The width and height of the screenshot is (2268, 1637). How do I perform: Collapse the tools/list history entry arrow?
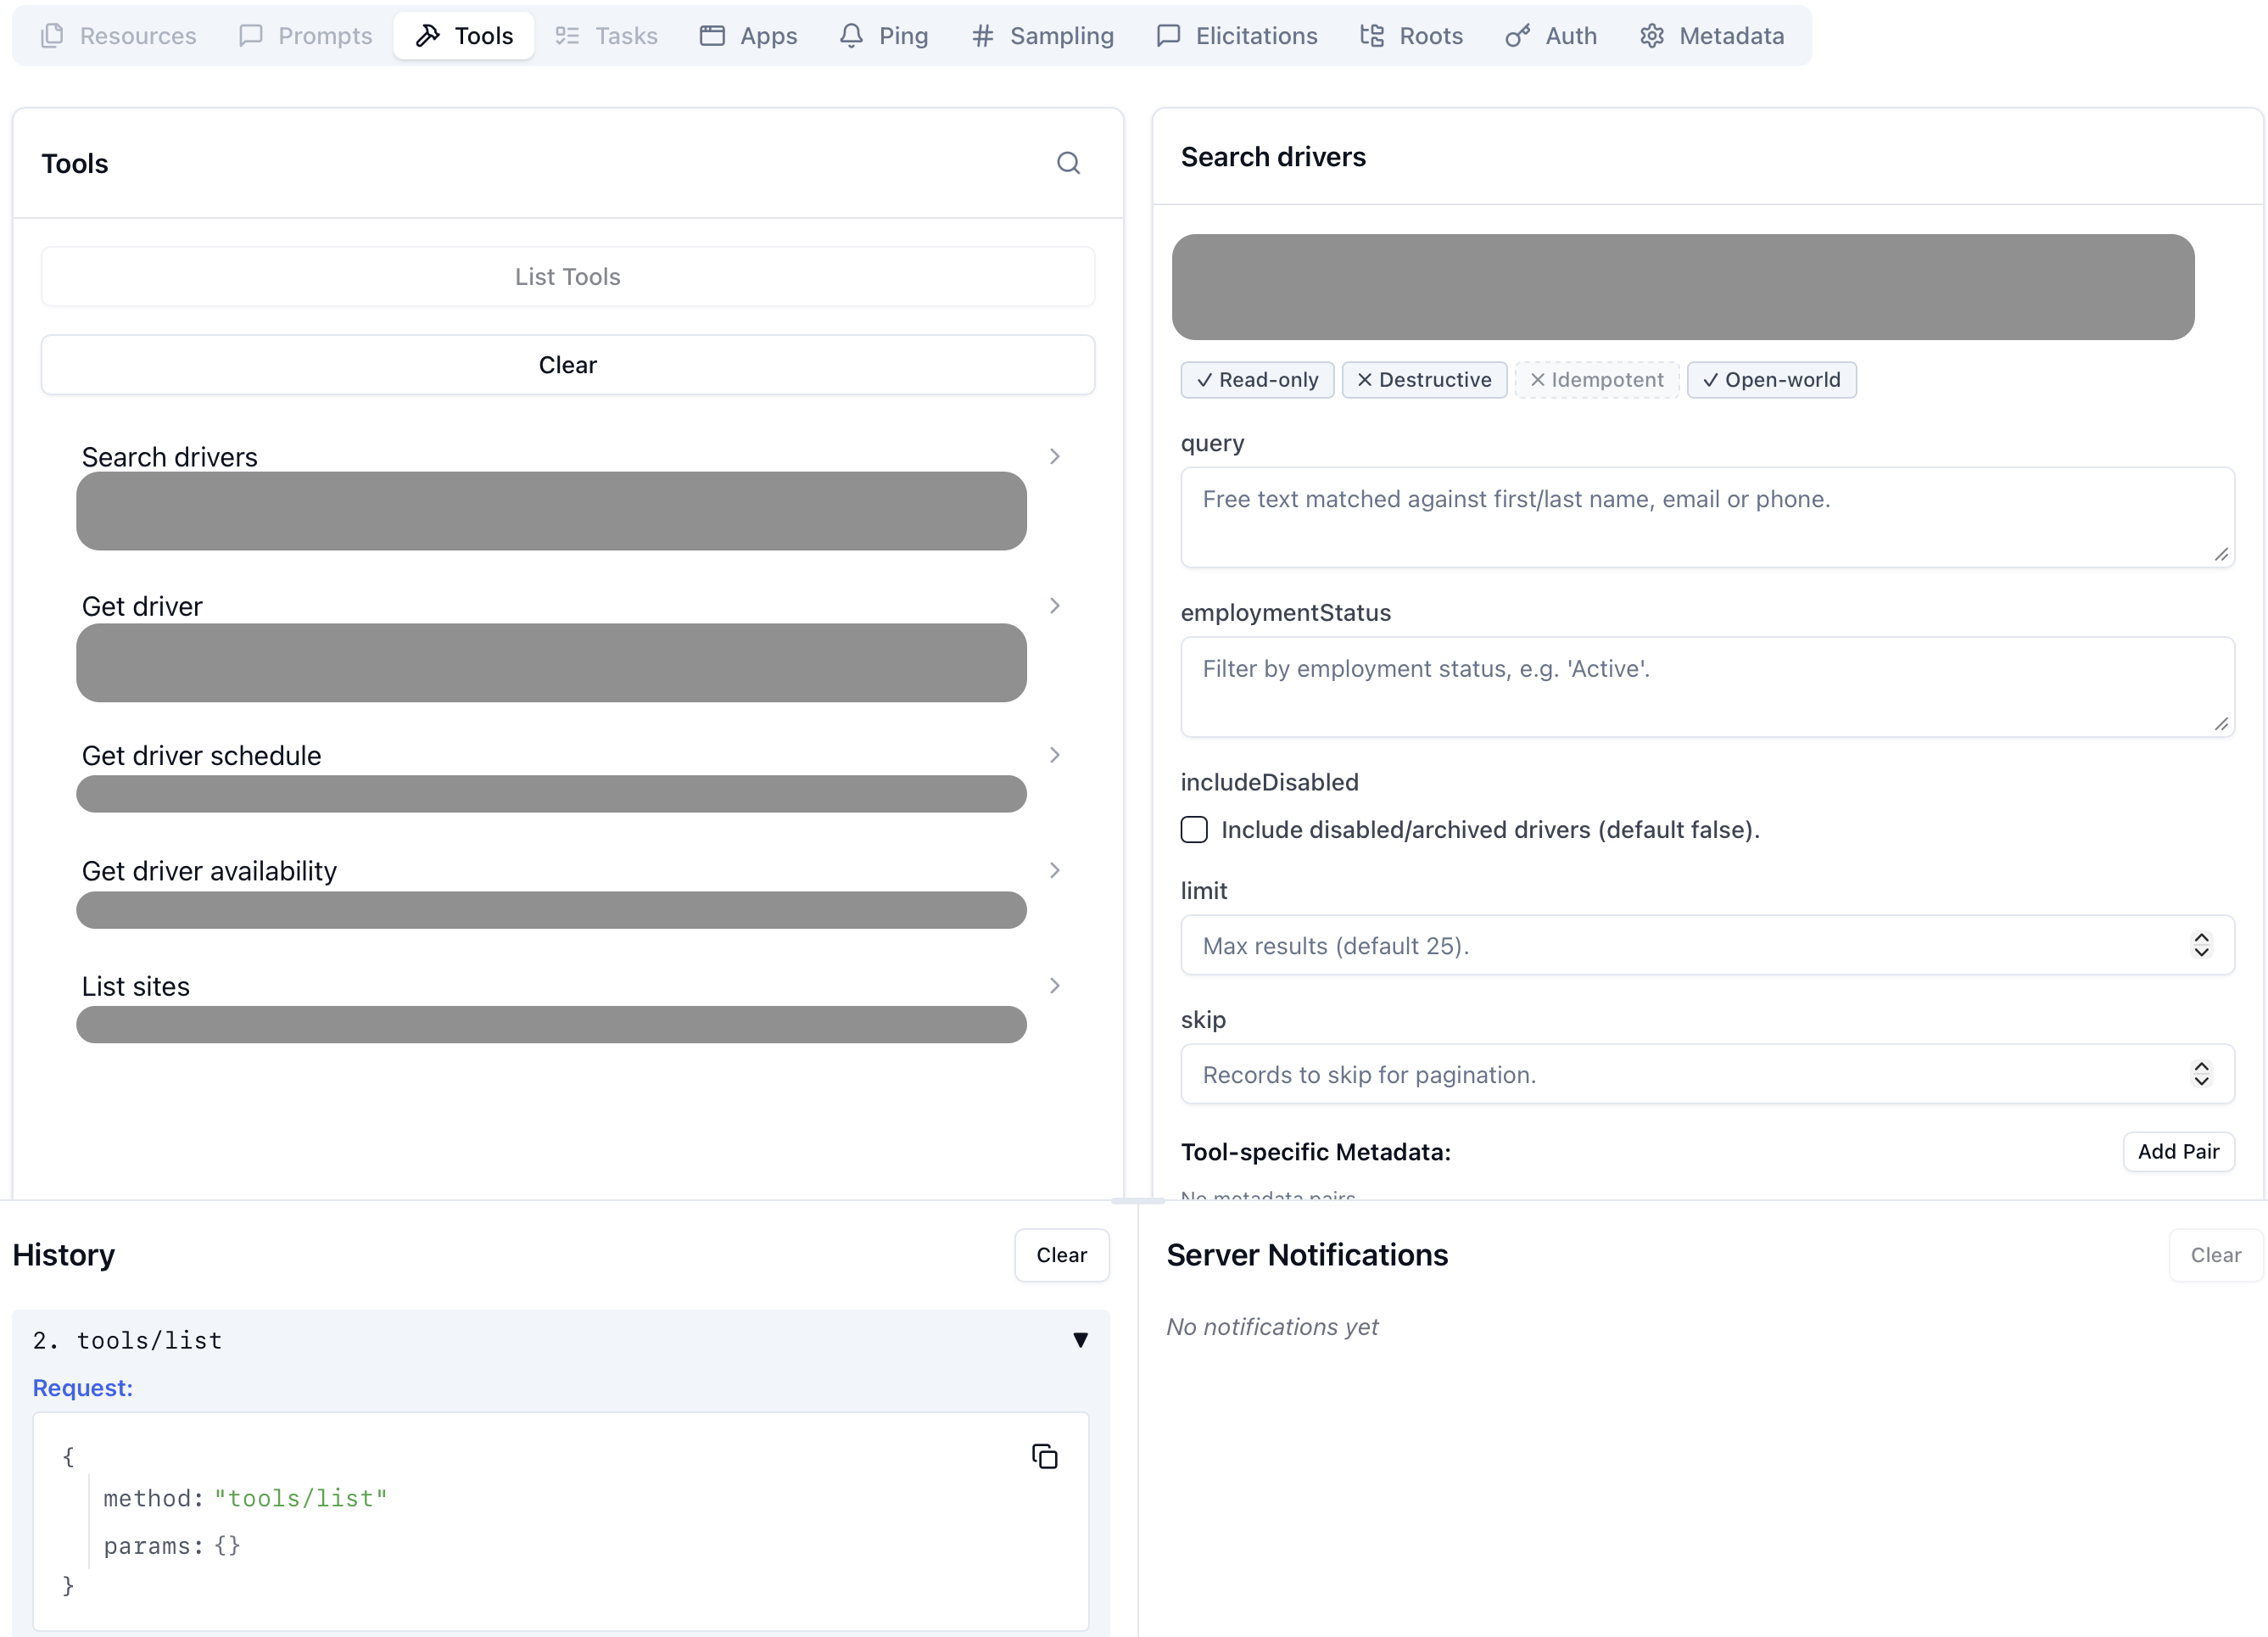coord(1080,1339)
